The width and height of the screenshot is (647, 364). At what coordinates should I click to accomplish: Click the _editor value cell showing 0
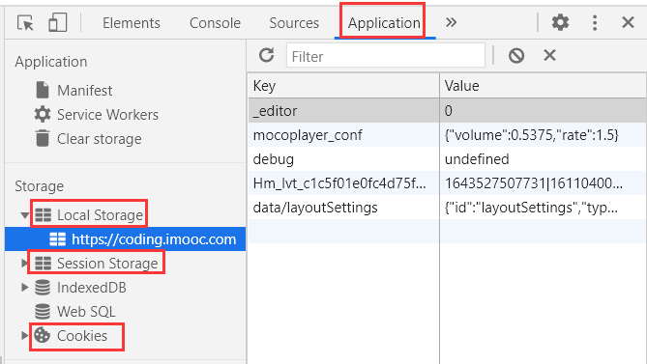(543, 110)
